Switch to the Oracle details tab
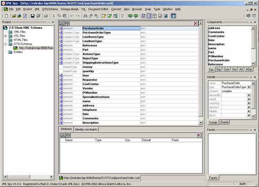 click(224, 122)
